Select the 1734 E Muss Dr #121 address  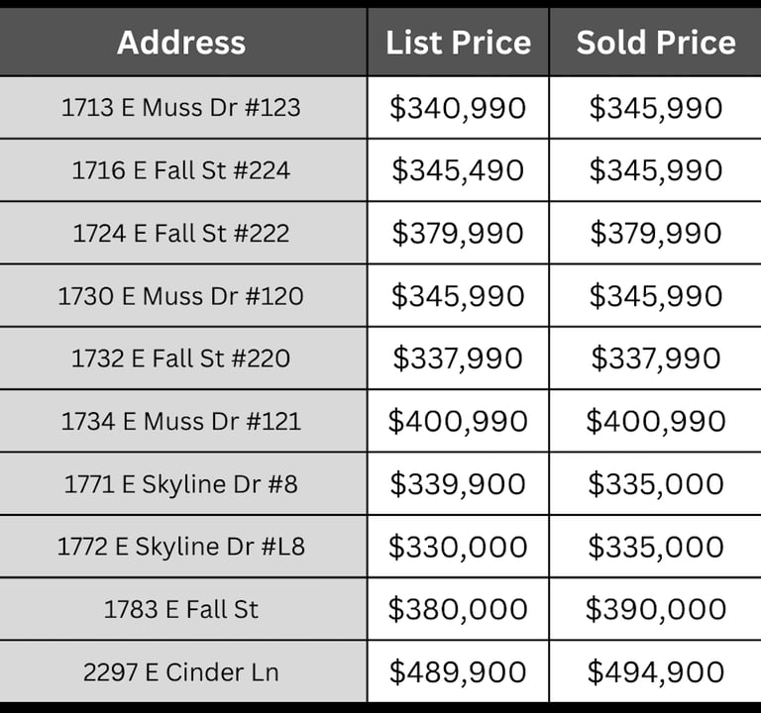(181, 421)
